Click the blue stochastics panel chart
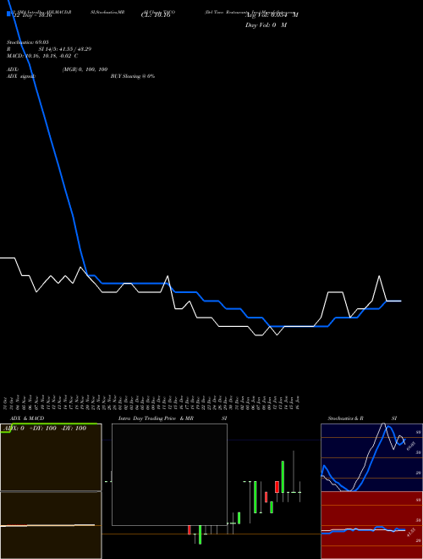The image size is (423, 559). tap(371, 457)
